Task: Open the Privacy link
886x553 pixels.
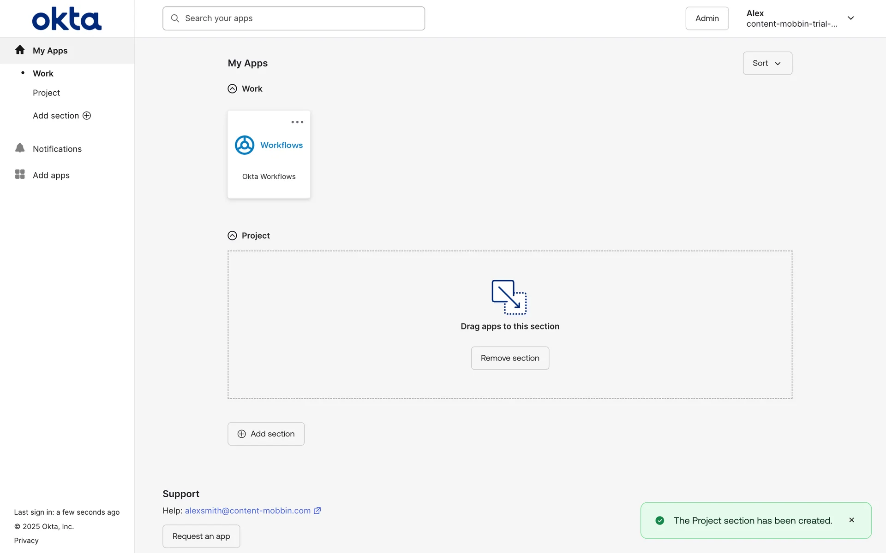Action: tap(26, 541)
